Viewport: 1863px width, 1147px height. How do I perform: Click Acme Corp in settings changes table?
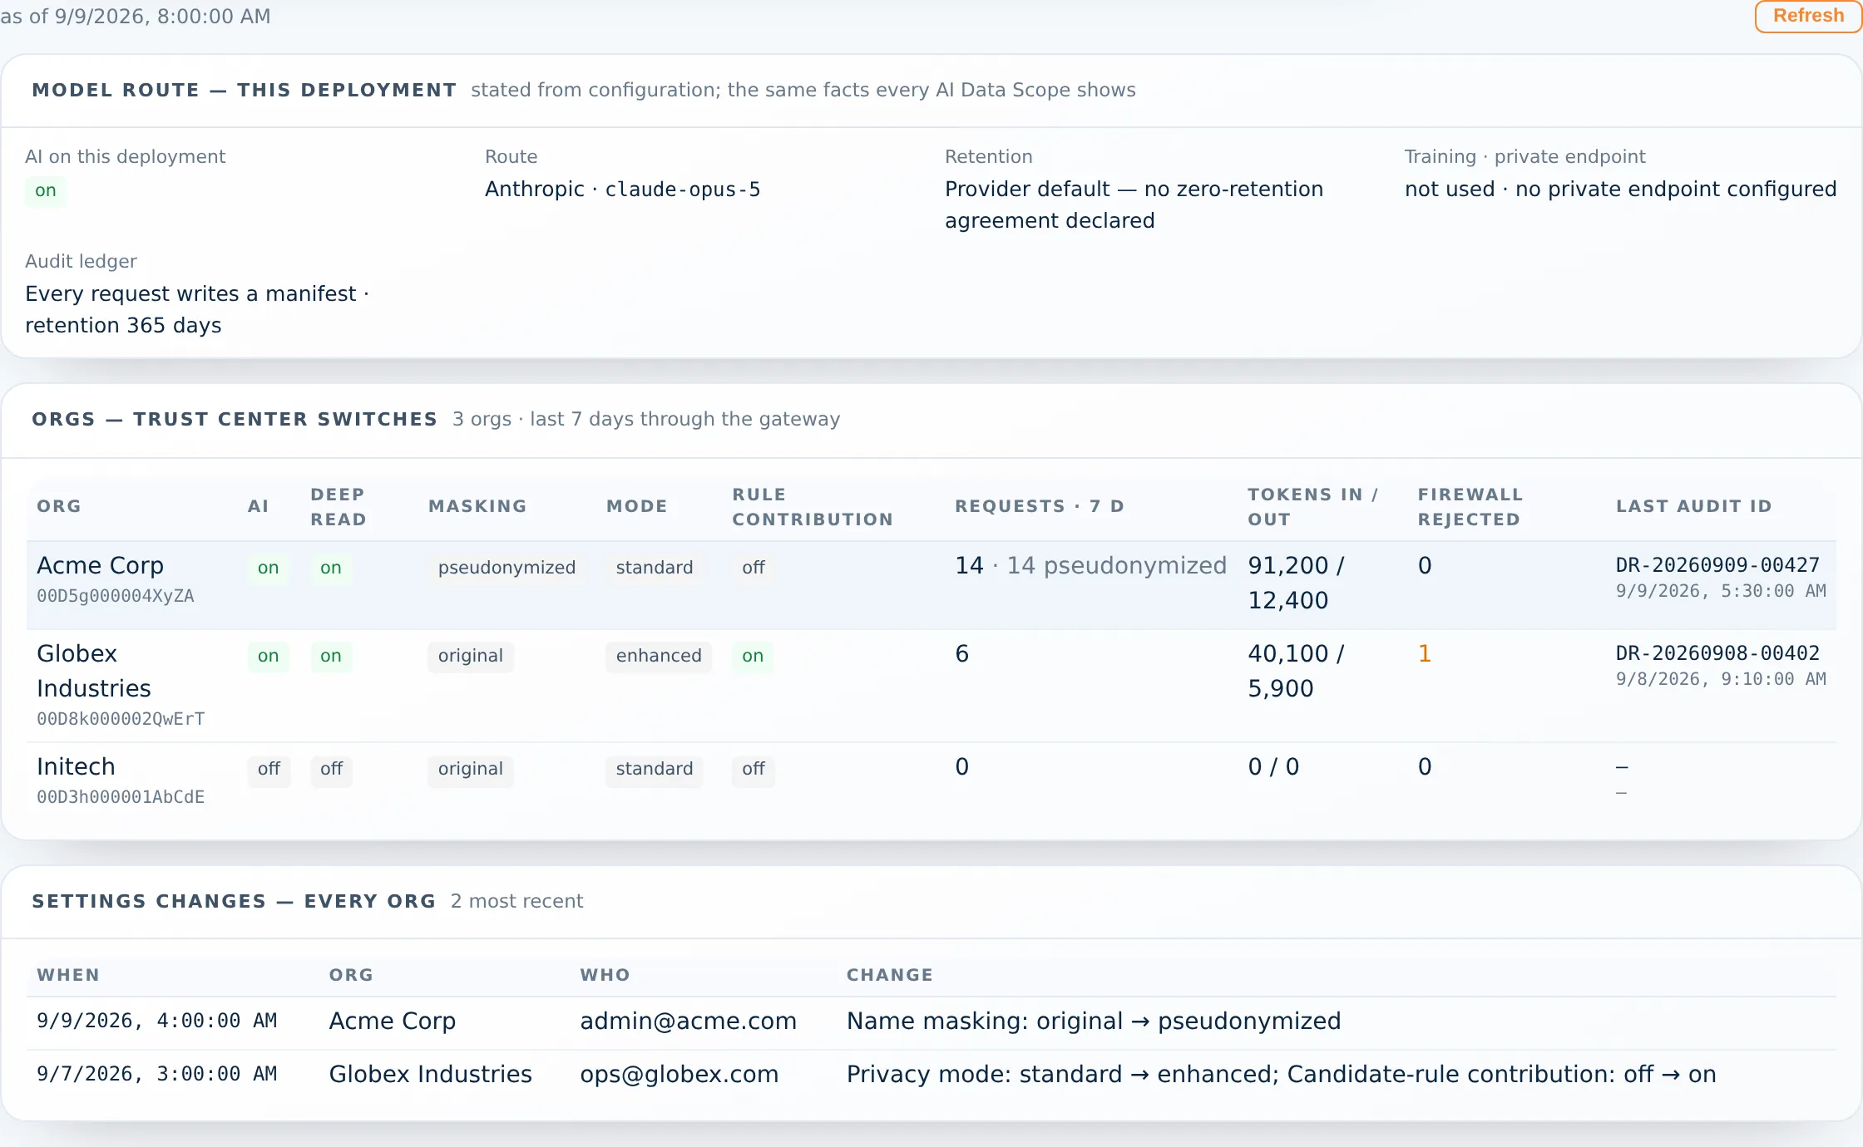(x=392, y=1021)
